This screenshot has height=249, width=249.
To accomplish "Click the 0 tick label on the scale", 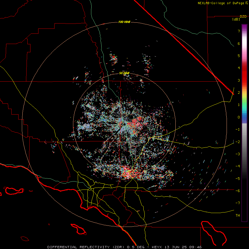I will coord(239,117).
